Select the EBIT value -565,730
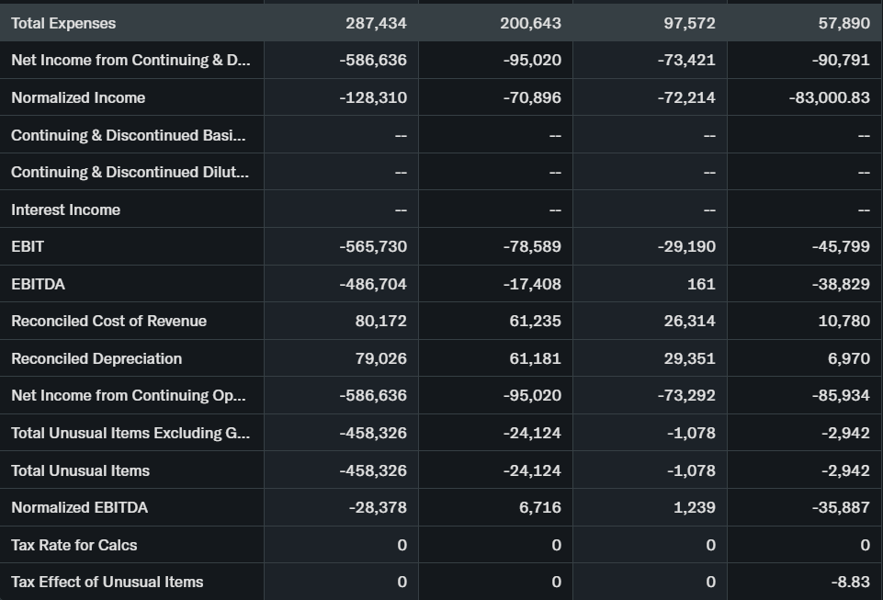883x600 pixels. [x=373, y=246]
